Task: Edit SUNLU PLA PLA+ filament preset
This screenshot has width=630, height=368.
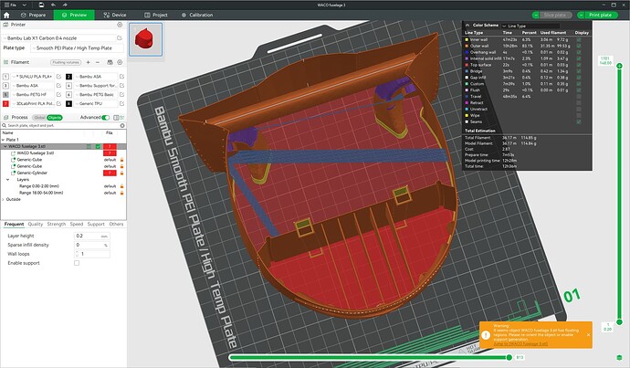Action: pyautogui.click(x=59, y=77)
